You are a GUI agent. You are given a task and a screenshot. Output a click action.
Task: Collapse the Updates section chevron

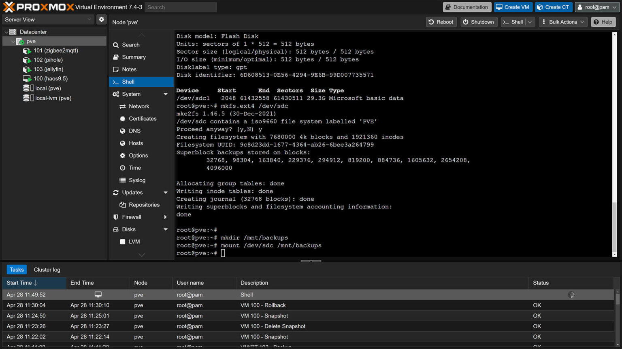tap(166, 192)
